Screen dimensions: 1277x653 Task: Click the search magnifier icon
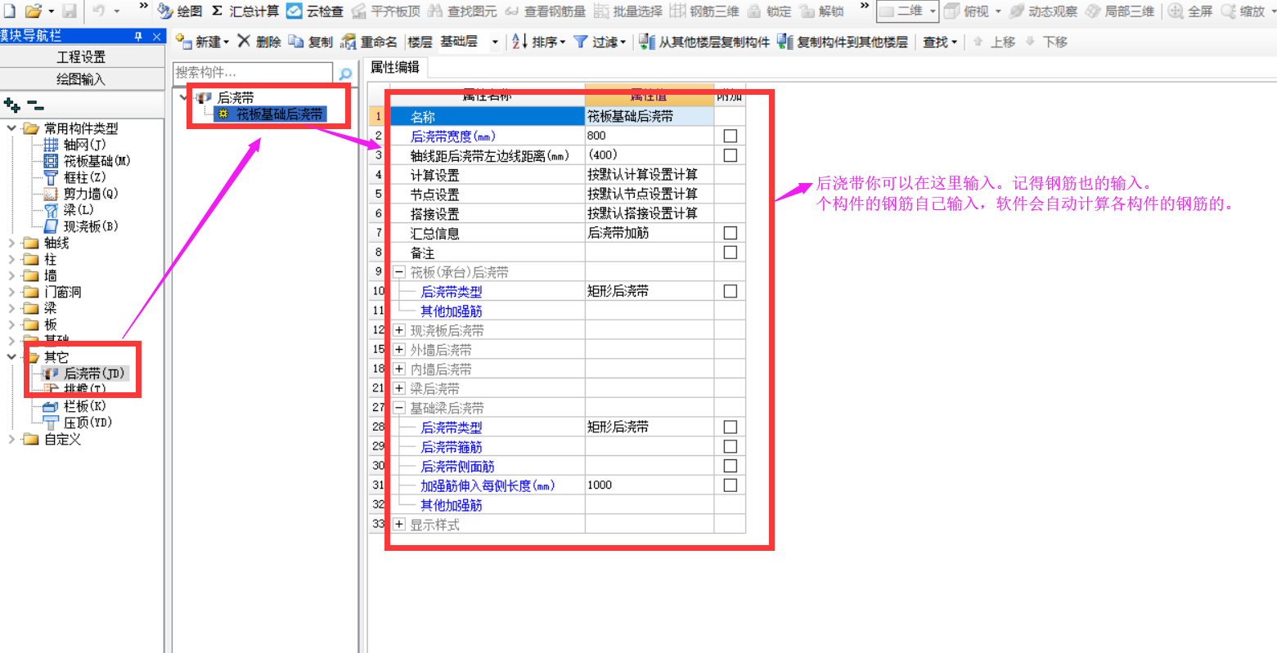coord(345,74)
